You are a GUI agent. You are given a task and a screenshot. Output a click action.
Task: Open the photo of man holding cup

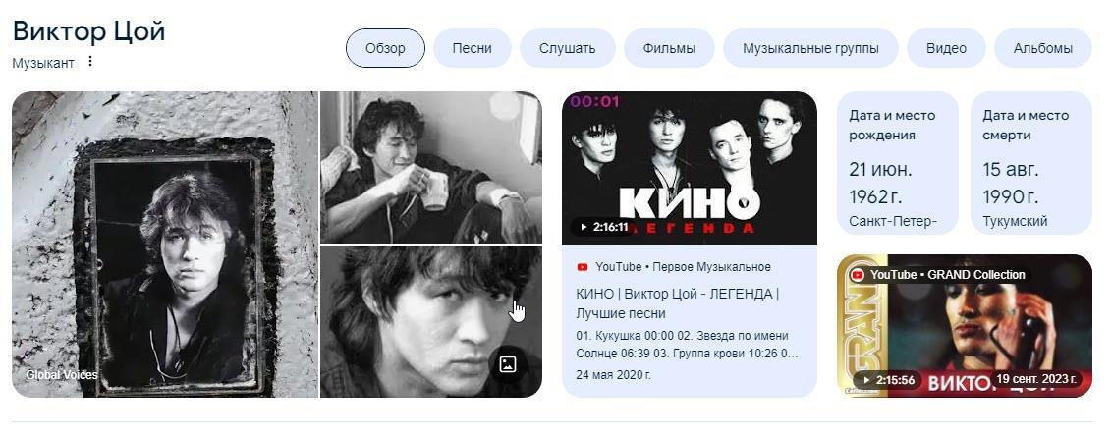[430, 167]
